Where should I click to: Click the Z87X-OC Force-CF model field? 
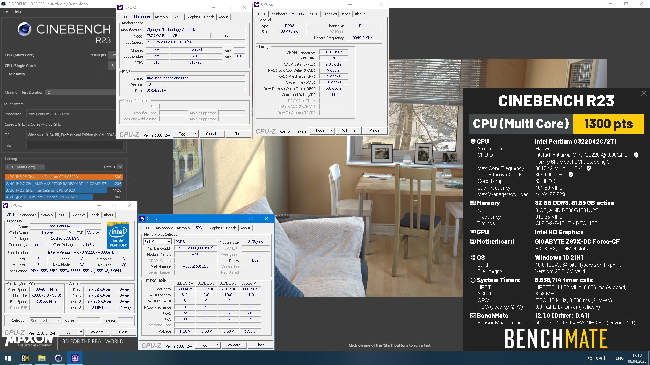pos(177,36)
